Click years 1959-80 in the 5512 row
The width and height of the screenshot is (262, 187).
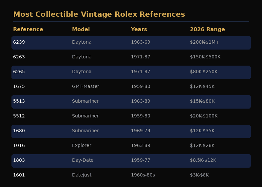coord(140,116)
